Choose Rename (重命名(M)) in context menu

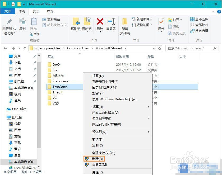click(118, 164)
